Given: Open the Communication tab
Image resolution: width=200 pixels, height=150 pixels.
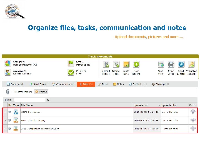Looking at the screenshot, I should (x=63, y=84).
